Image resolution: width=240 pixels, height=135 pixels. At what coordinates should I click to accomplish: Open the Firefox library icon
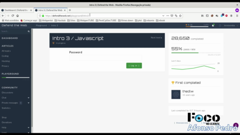(202, 16)
